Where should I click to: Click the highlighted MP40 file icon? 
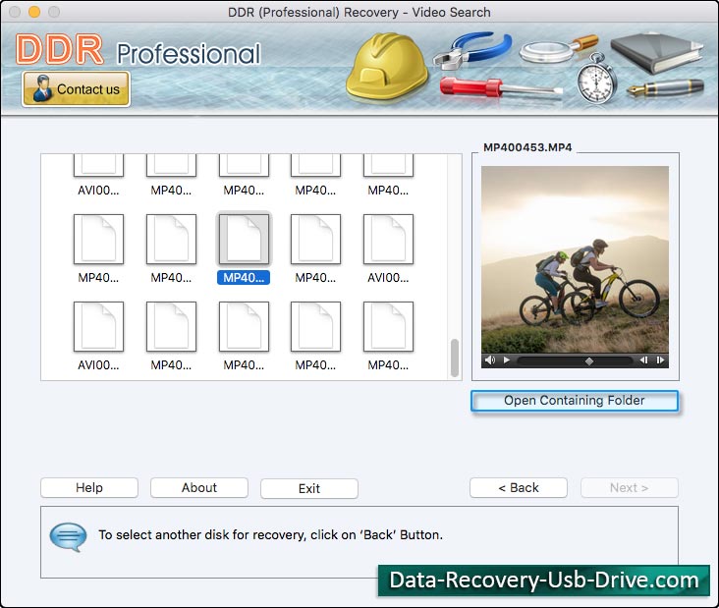coord(244,239)
